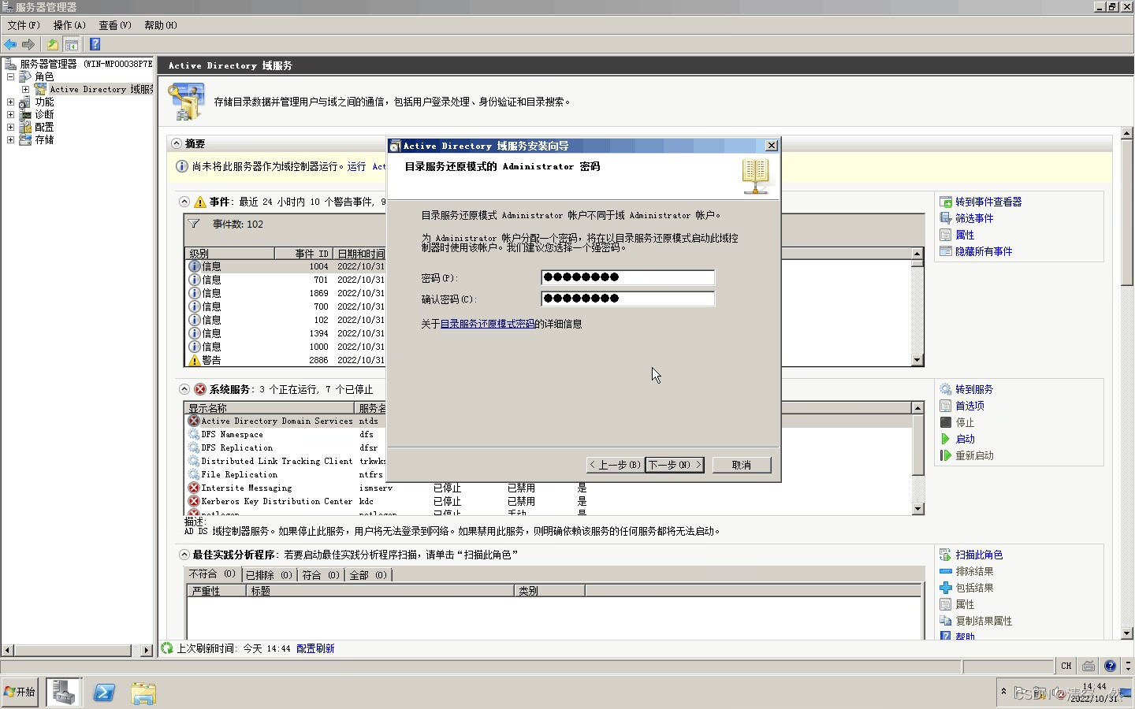1135x709 pixels.
Task: Click 取消 button in wizard
Action: coord(742,465)
